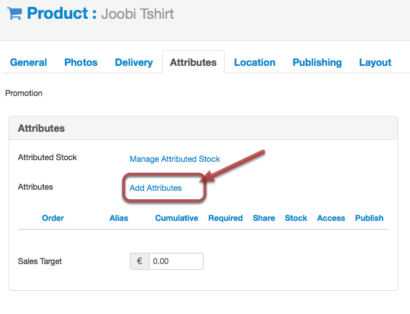
Task: Click the shopping cart icon beside Product
Action: (x=14, y=13)
